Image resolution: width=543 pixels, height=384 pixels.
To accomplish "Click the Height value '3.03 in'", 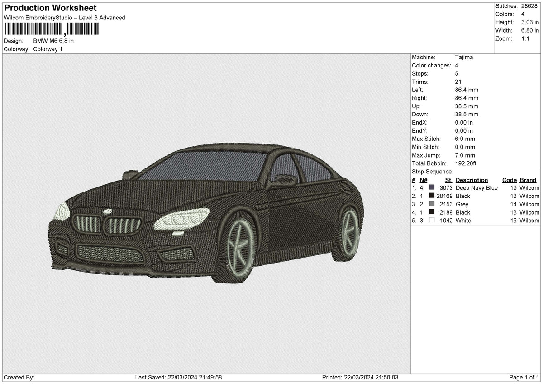I will [530, 22].
